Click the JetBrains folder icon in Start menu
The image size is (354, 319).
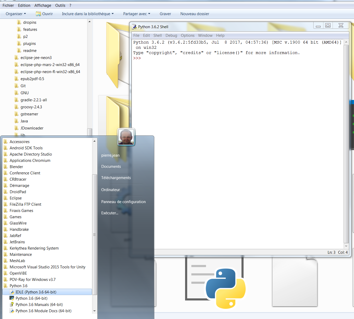pyautogui.click(x=6, y=242)
